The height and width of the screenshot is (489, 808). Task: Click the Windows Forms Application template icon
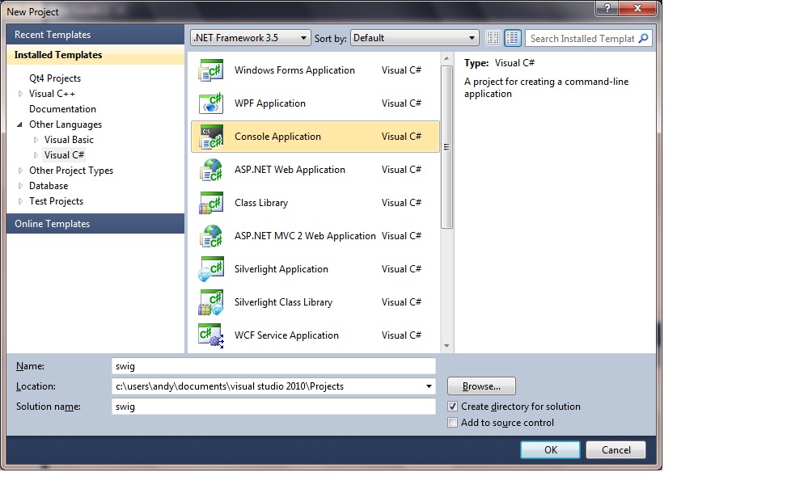coord(211,70)
